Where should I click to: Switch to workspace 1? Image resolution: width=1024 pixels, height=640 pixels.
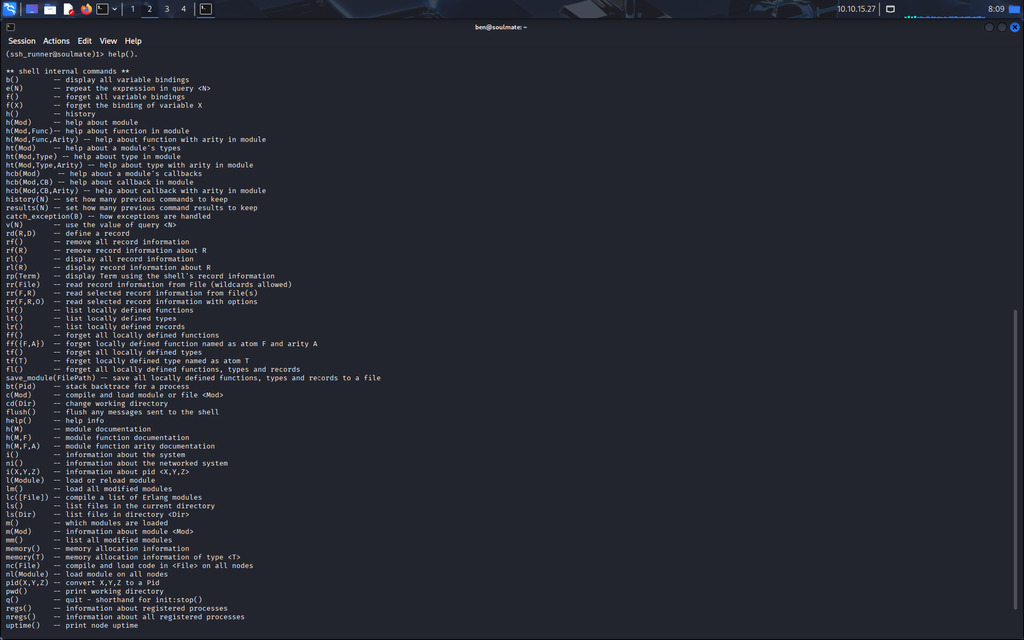tap(133, 9)
